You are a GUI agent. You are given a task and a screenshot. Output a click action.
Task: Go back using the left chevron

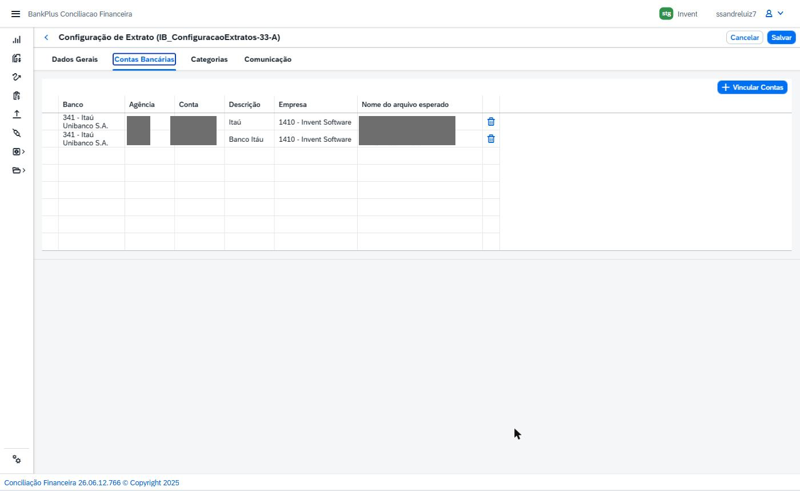46,37
